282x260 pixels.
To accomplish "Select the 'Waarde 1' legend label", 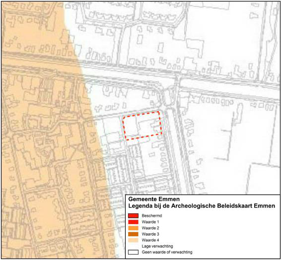I will point(150,222).
